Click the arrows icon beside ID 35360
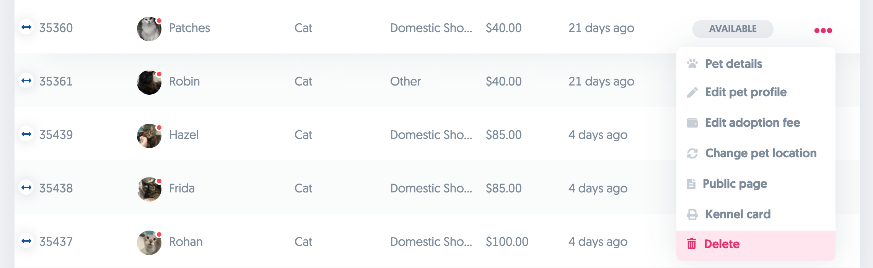Screen dimensions: 873x268 [26, 27]
